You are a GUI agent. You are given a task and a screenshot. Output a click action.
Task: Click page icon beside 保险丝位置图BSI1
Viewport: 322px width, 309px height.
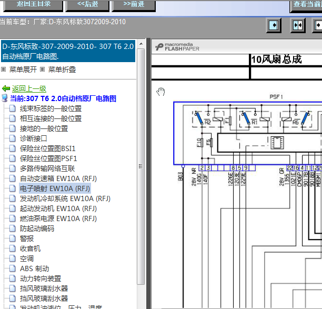click(12, 148)
